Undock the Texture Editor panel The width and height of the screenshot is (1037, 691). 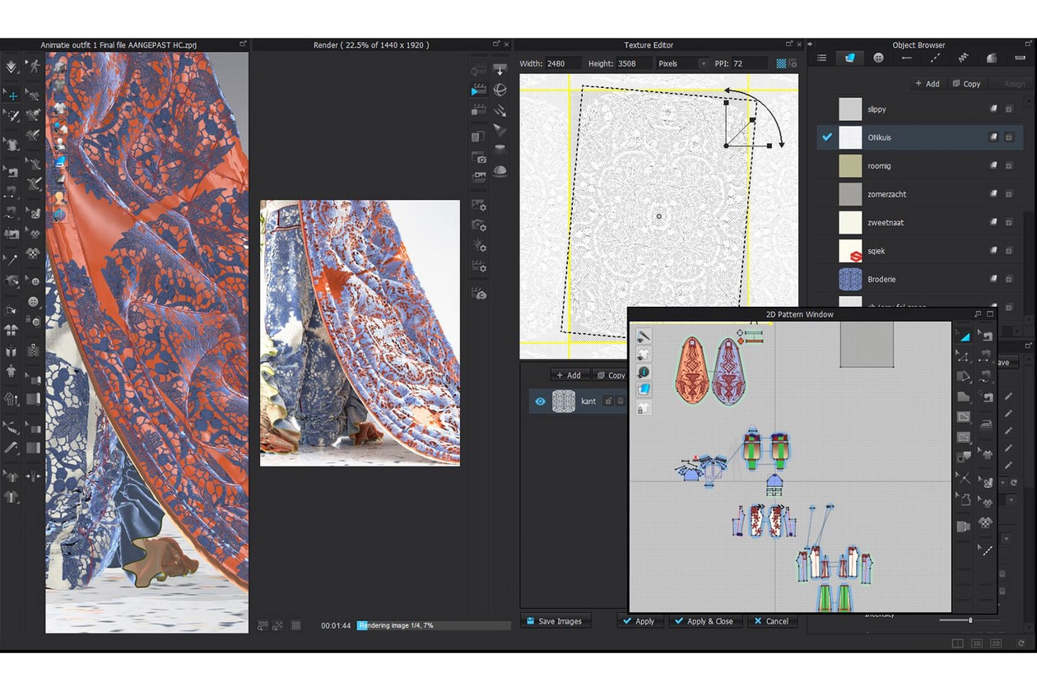(788, 44)
